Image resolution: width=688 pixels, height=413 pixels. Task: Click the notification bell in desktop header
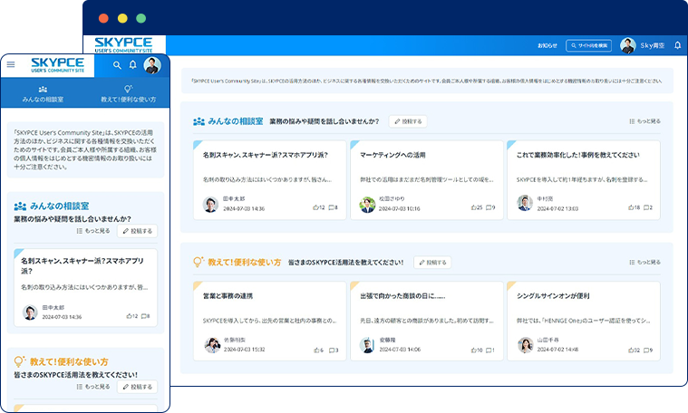(x=677, y=45)
